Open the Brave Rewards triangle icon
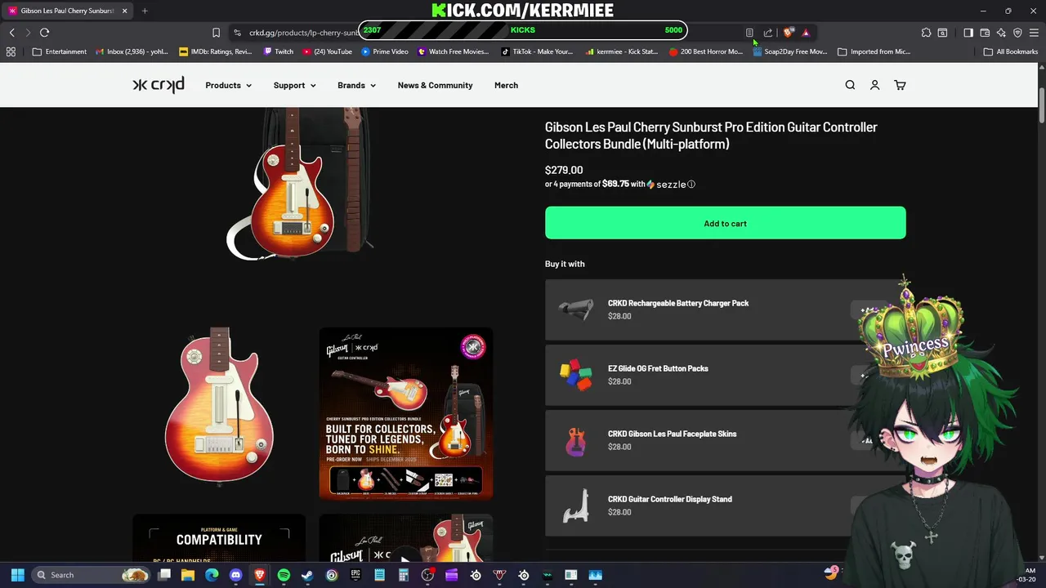This screenshot has height=588, width=1046. click(806, 33)
